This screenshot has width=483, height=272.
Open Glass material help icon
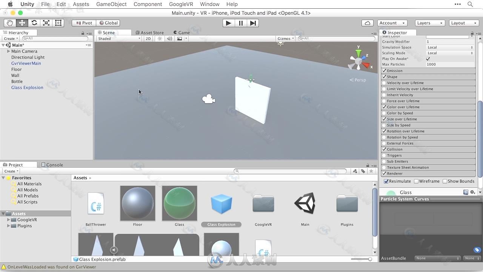466,192
